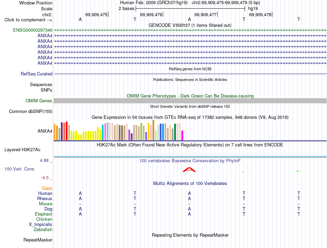Click the -4.5 PhyloP lower scale value
The height and width of the screenshot is (248, 327).
[45, 178]
